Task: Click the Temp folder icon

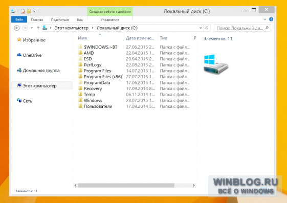Action: click(x=80, y=94)
